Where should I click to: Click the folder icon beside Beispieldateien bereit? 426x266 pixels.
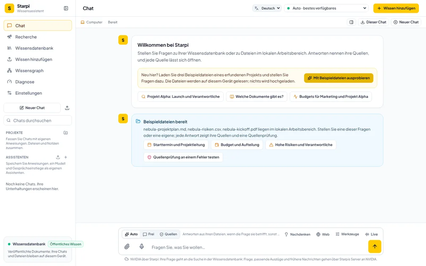[x=138, y=121]
